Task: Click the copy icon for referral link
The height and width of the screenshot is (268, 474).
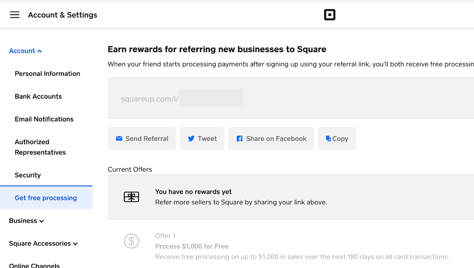Action: tap(328, 139)
